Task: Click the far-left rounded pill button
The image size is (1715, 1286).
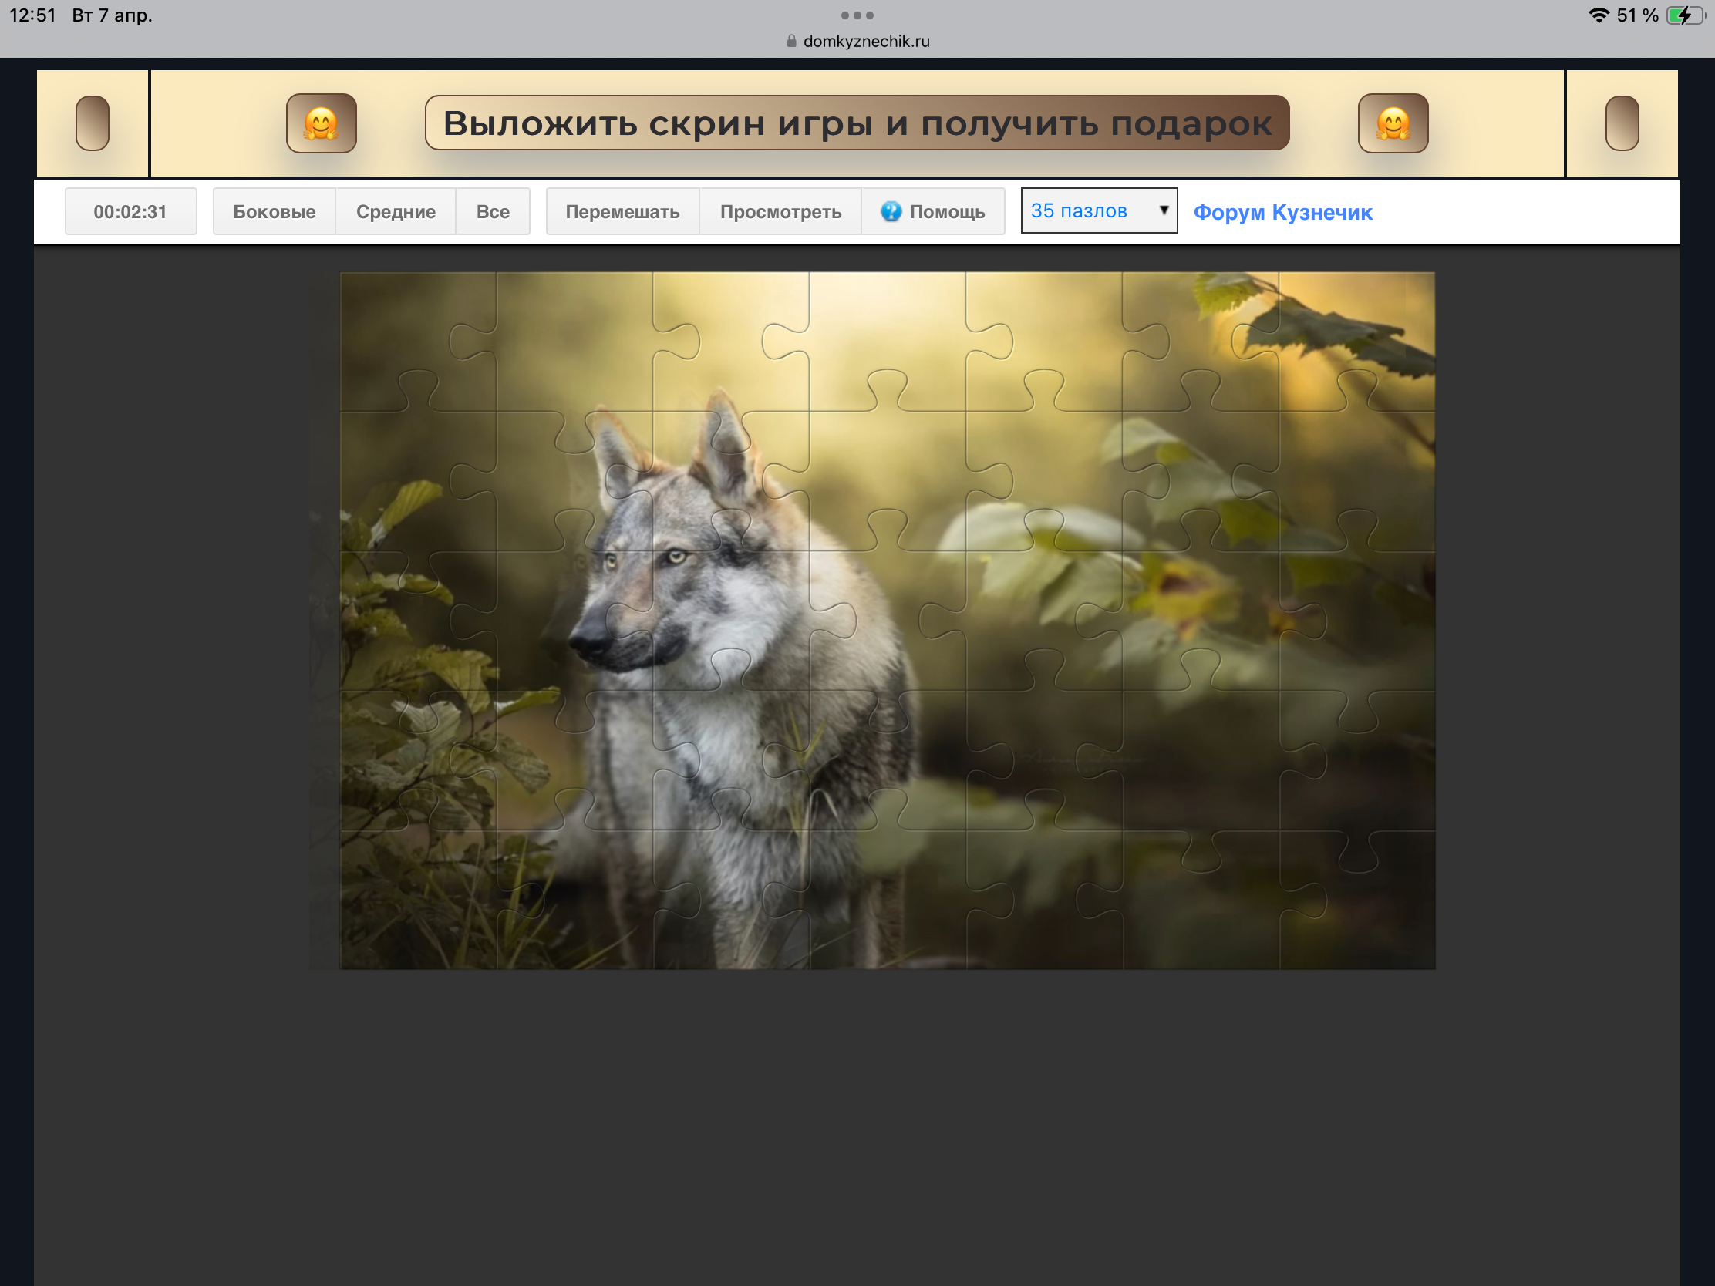Action: [93, 123]
